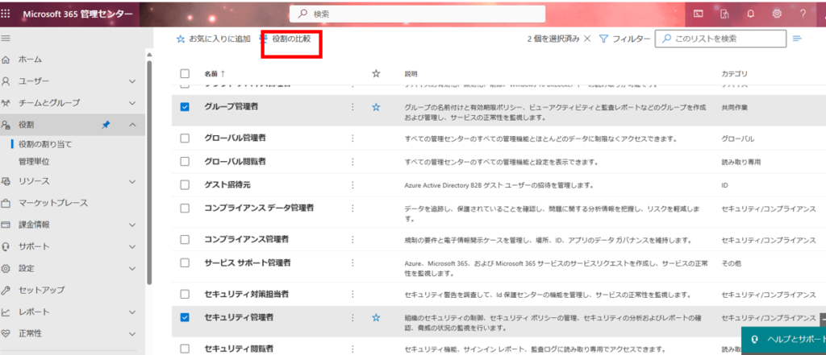Open more options for セキュリティ管理者 row

353,318
